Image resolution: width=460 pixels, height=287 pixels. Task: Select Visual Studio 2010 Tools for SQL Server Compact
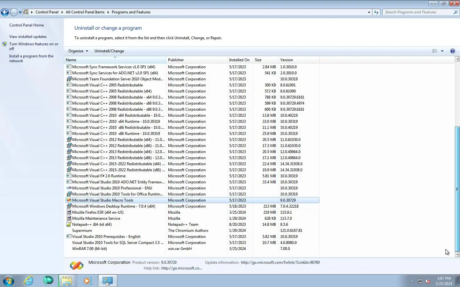(x=192, y=243)
